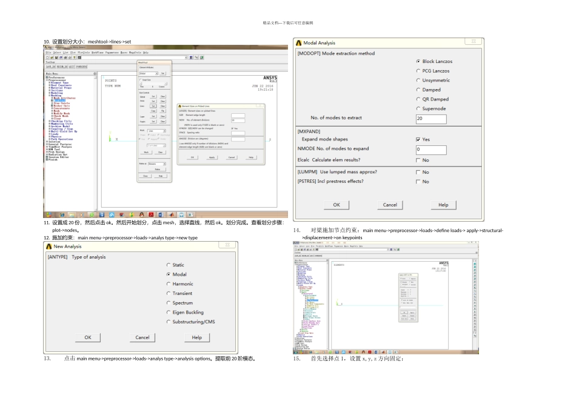Select the PCG Lanczos extraction method
The image size is (576, 407).
coord(418,71)
